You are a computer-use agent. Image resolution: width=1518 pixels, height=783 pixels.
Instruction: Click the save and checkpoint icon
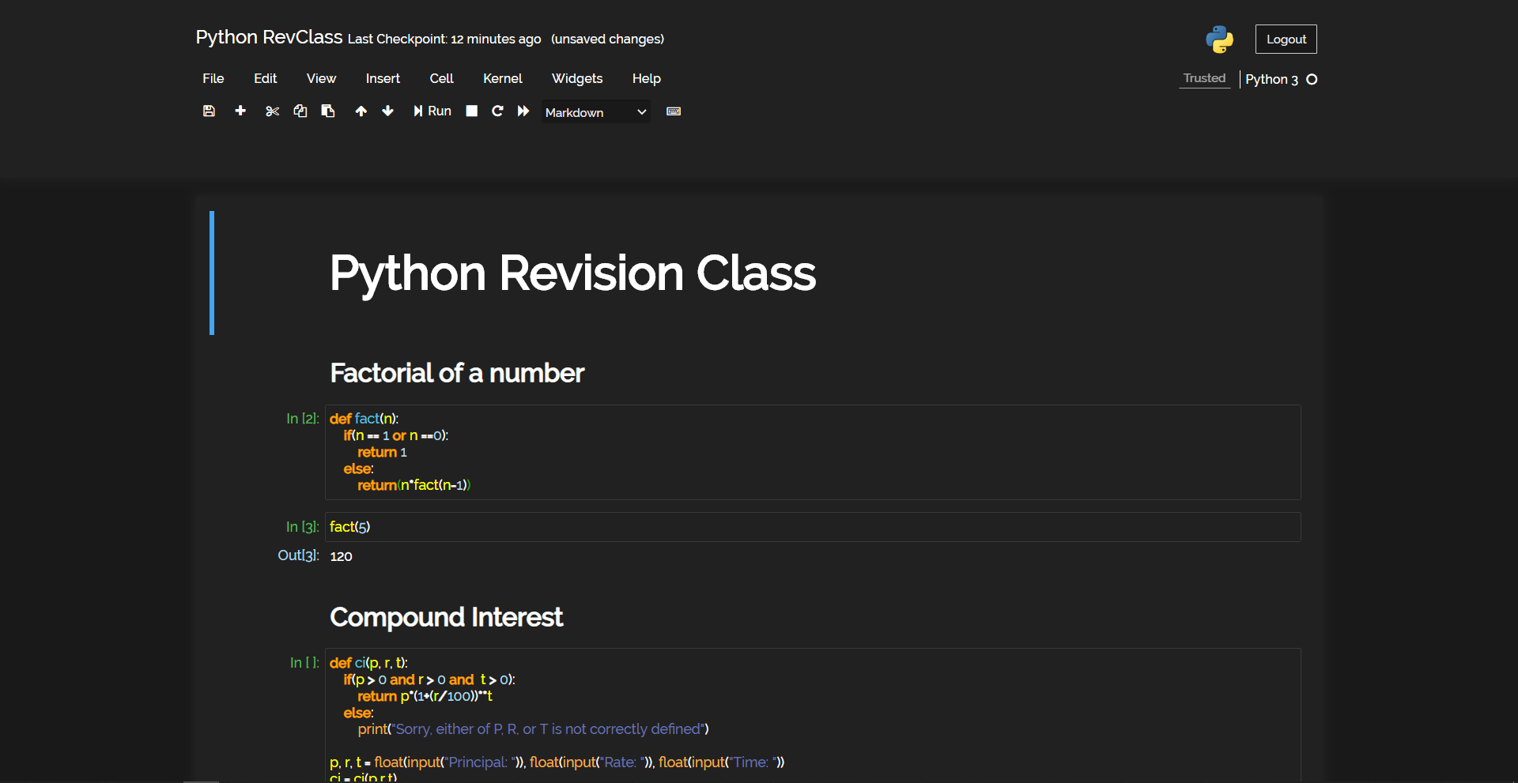209,111
